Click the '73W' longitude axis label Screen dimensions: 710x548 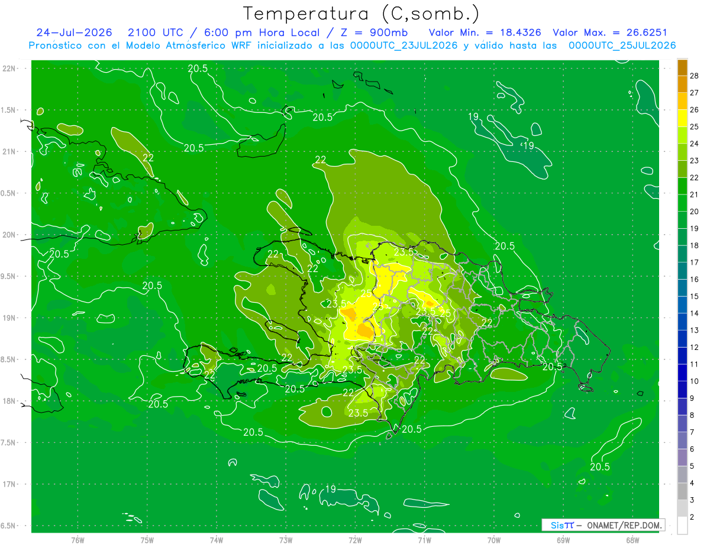[286, 540]
